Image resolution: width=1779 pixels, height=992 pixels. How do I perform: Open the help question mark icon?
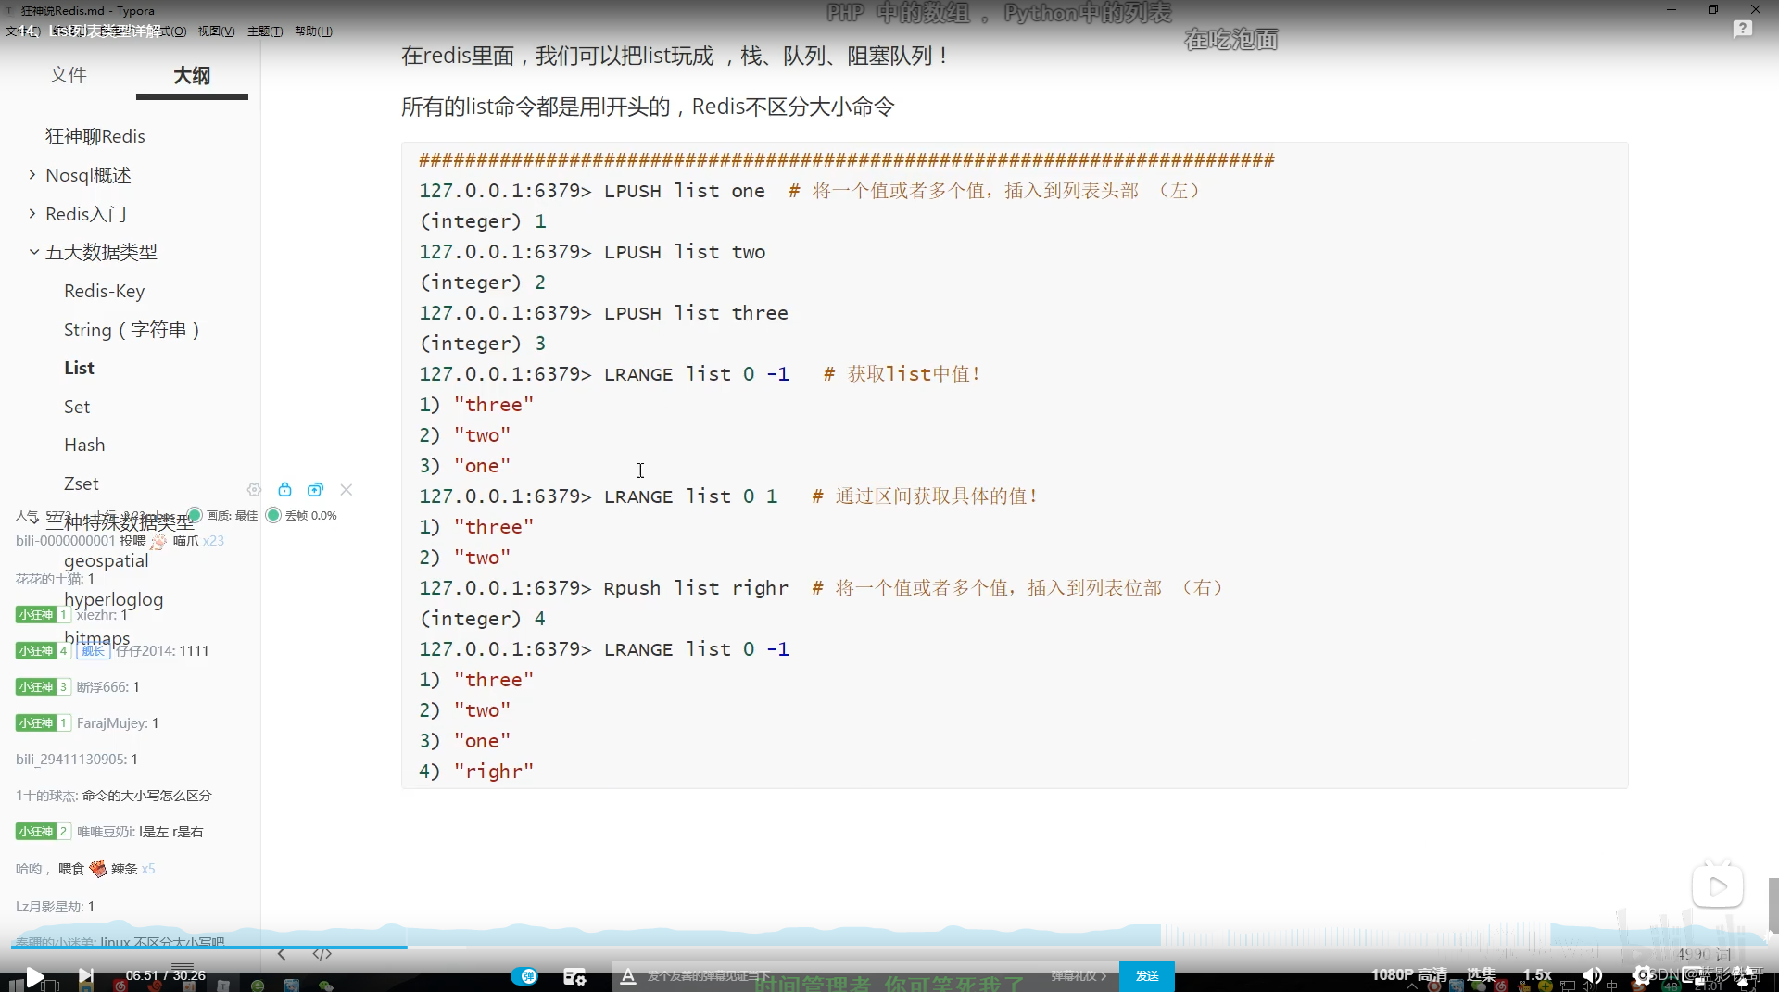click(1742, 29)
